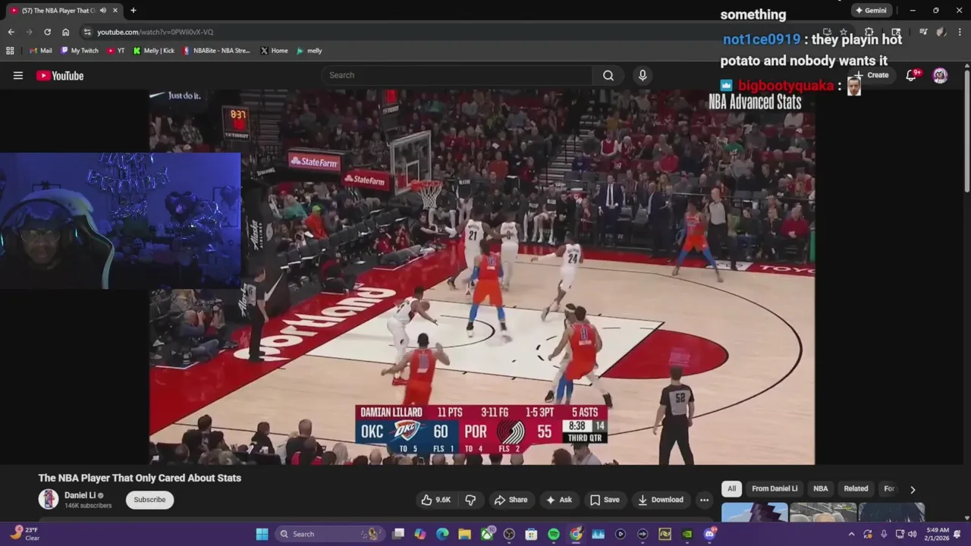Save the video to a playlist
The image size is (971, 546).
click(x=605, y=500)
